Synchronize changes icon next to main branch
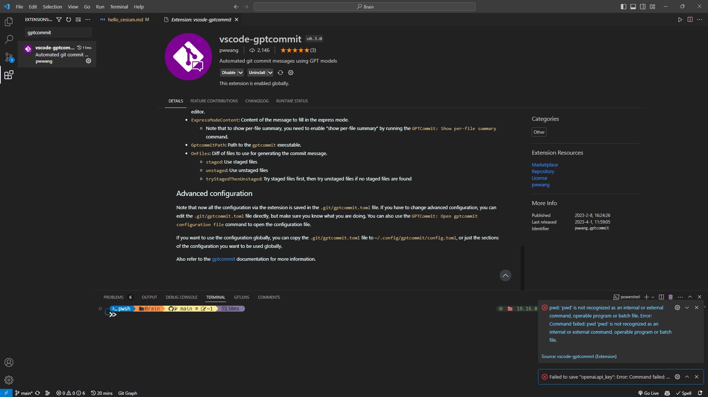 click(x=38, y=393)
